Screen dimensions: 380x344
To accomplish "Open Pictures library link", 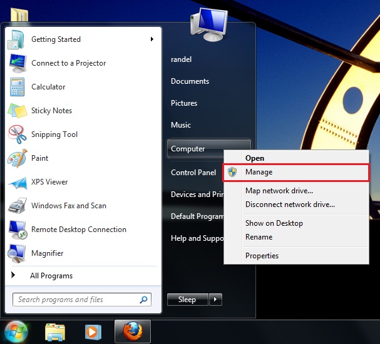I will click(184, 103).
